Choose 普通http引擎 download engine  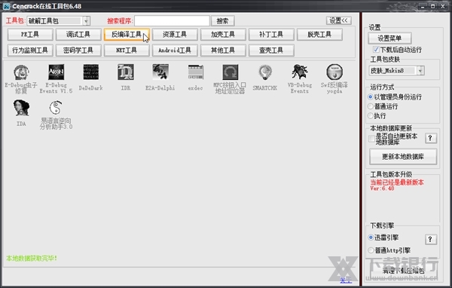371,250
